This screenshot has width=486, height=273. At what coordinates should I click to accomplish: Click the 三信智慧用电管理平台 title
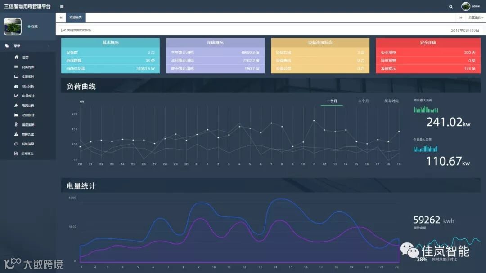27,6
